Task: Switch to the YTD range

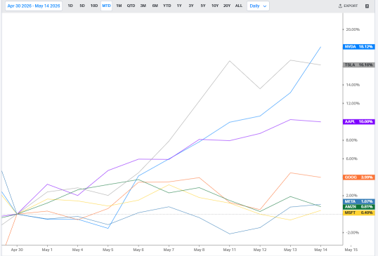Action: [167, 6]
